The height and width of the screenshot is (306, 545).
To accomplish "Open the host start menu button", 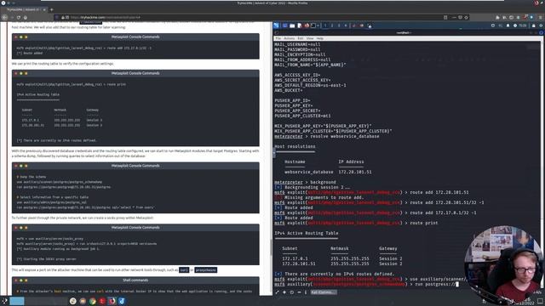I will point(4,301).
